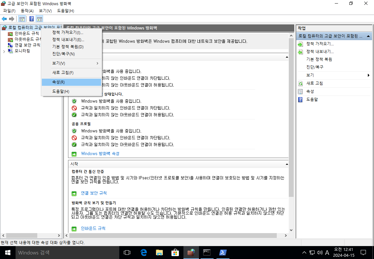This screenshot has height=259, width=374.
Task: Click 도움말 in the 작업 pane
Action: point(312,100)
